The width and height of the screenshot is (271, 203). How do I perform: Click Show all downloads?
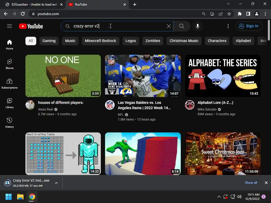coord(251,183)
